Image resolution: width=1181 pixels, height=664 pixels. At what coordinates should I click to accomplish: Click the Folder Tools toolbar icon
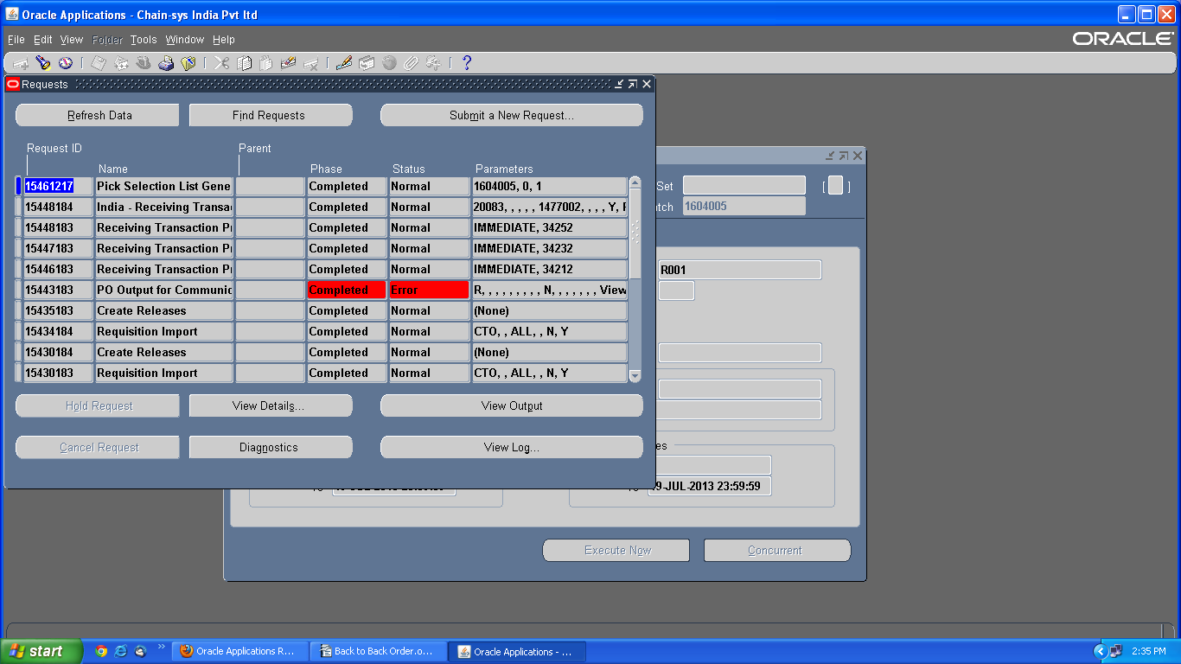[434, 63]
